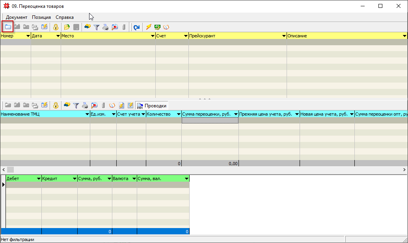Click the Проводки button
The image size is (408, 243).
click(152, 105)
